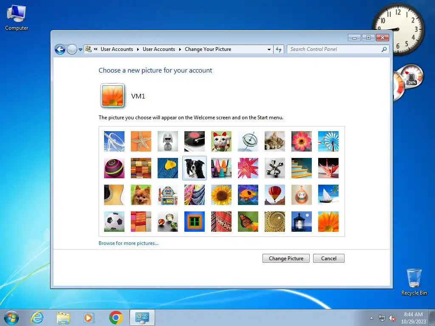This screenshot has height=326, width=435.
Task: Expand arrow after first User Accounts breadcrumb
Action: tap(138, 49)
